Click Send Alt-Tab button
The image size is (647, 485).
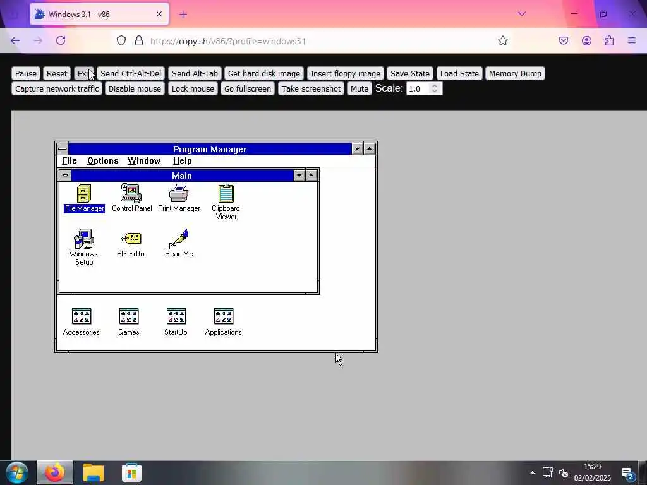(x=195, y=73)
